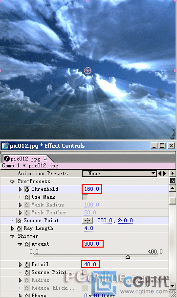Click the scroll up arrow of the effect list
177x298 pixels.
173,188
